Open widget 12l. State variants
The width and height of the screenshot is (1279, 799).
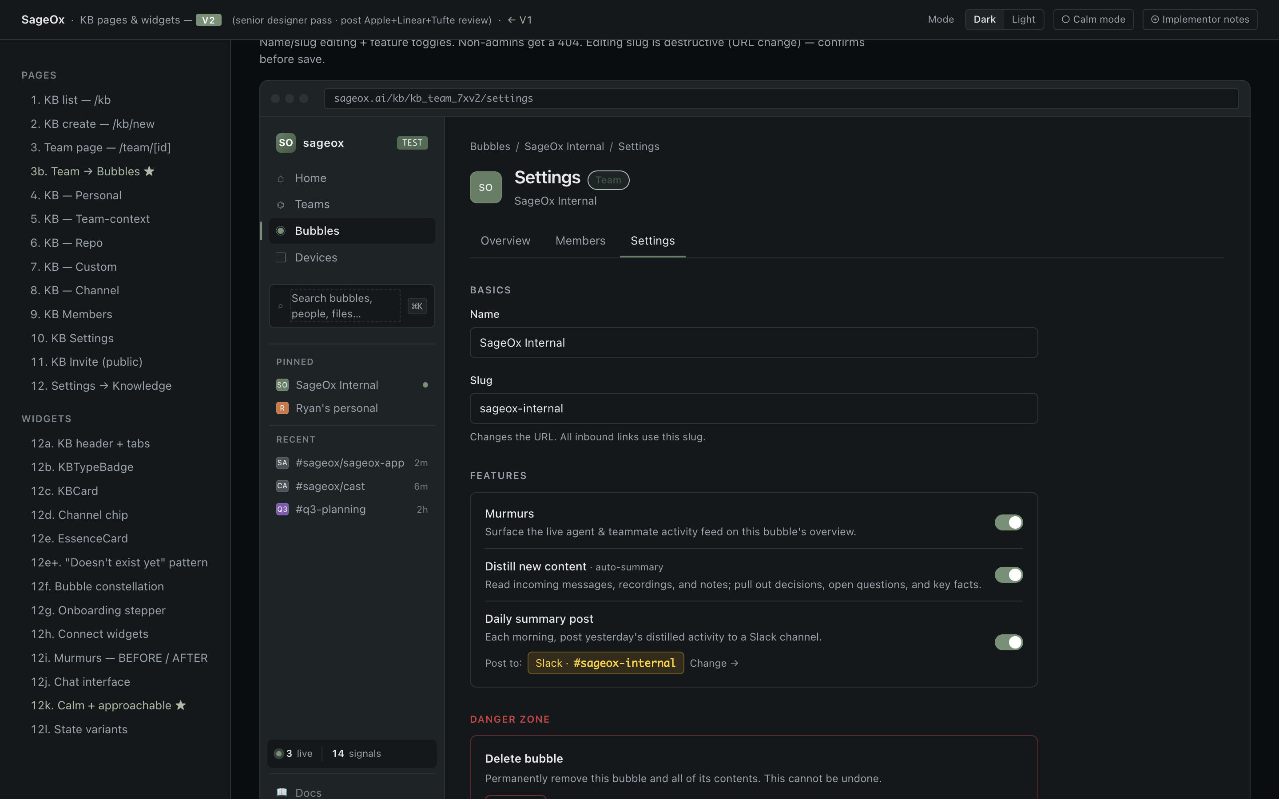pos(79,729)
